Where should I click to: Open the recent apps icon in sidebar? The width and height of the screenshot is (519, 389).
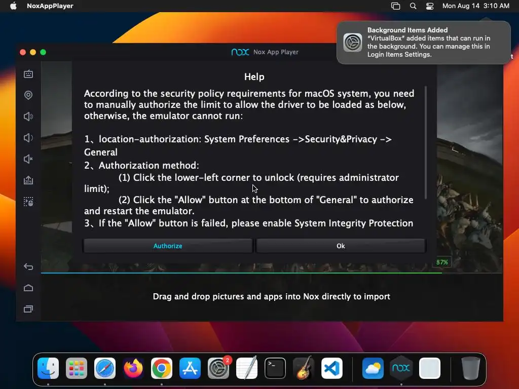(28, 309)
